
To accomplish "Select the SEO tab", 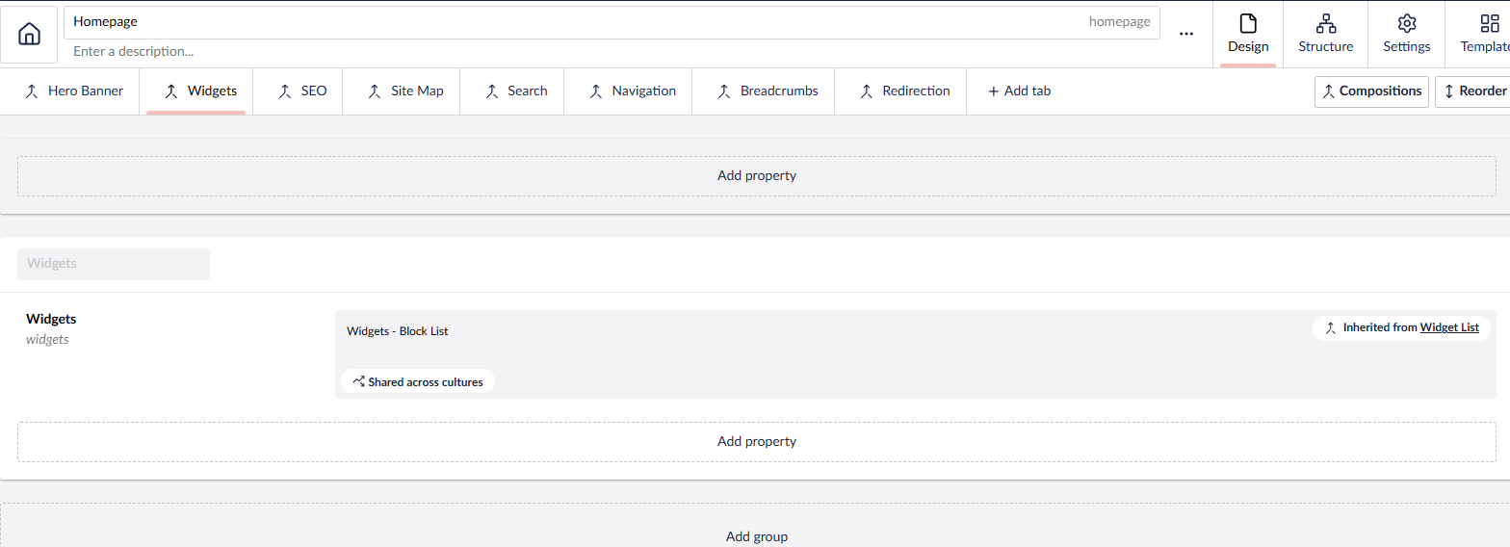I will coord(302,91).
